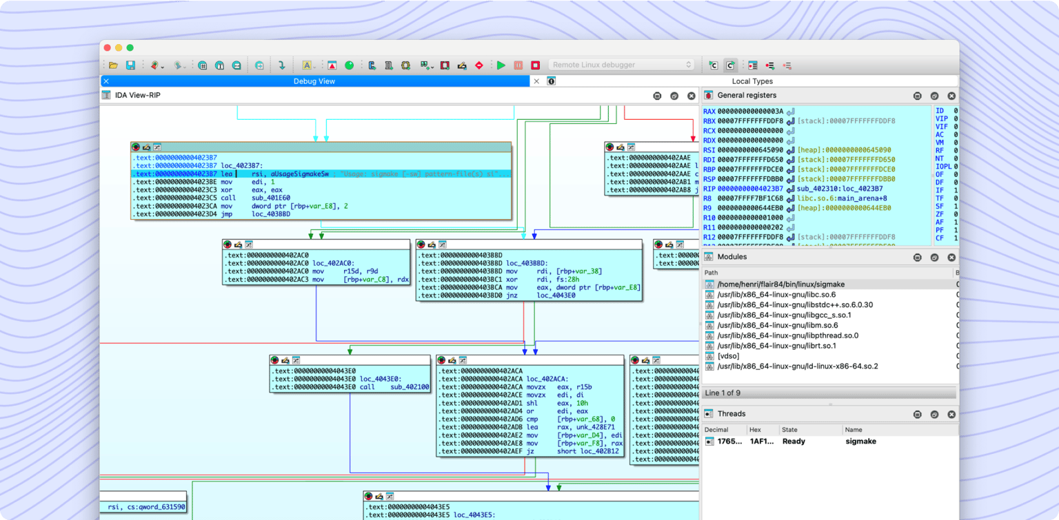Expand the arrow next to the color A icon
Viewport: 1059px width, 520px height.
[316, 67]
